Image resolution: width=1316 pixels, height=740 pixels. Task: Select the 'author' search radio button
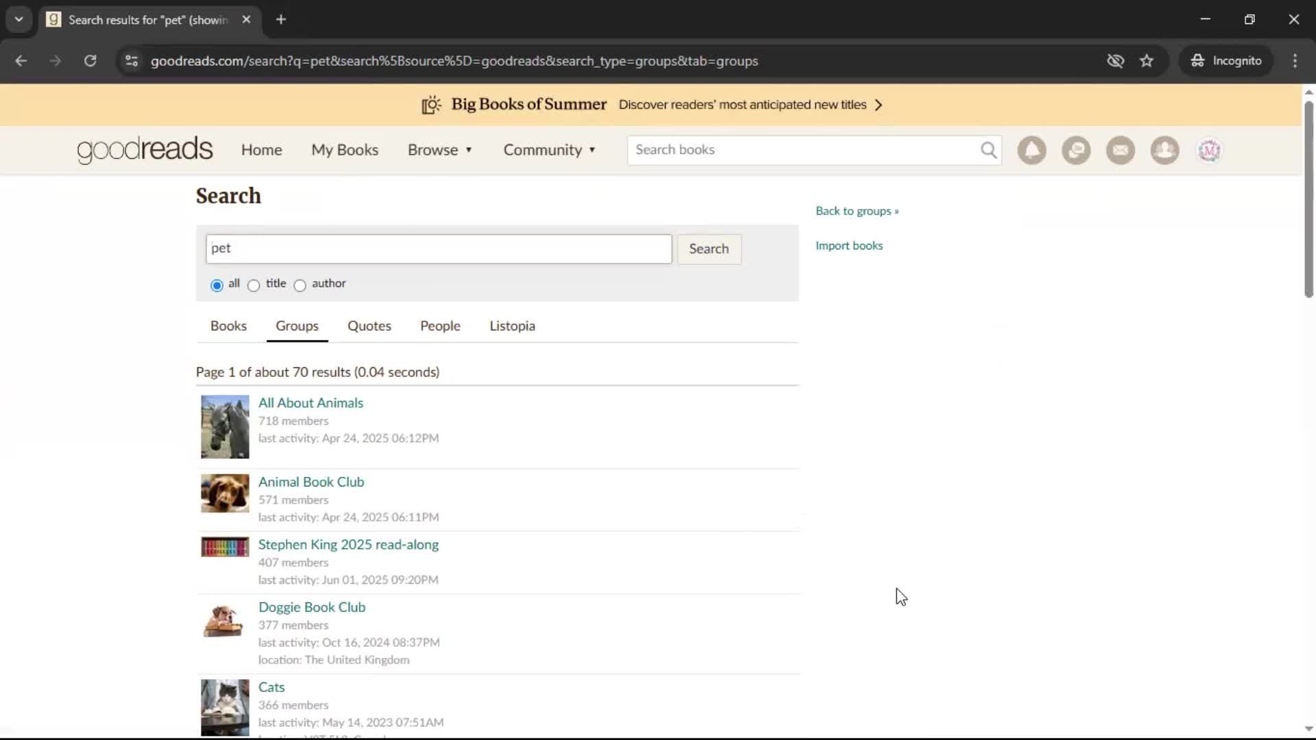[x=300, y=285]
